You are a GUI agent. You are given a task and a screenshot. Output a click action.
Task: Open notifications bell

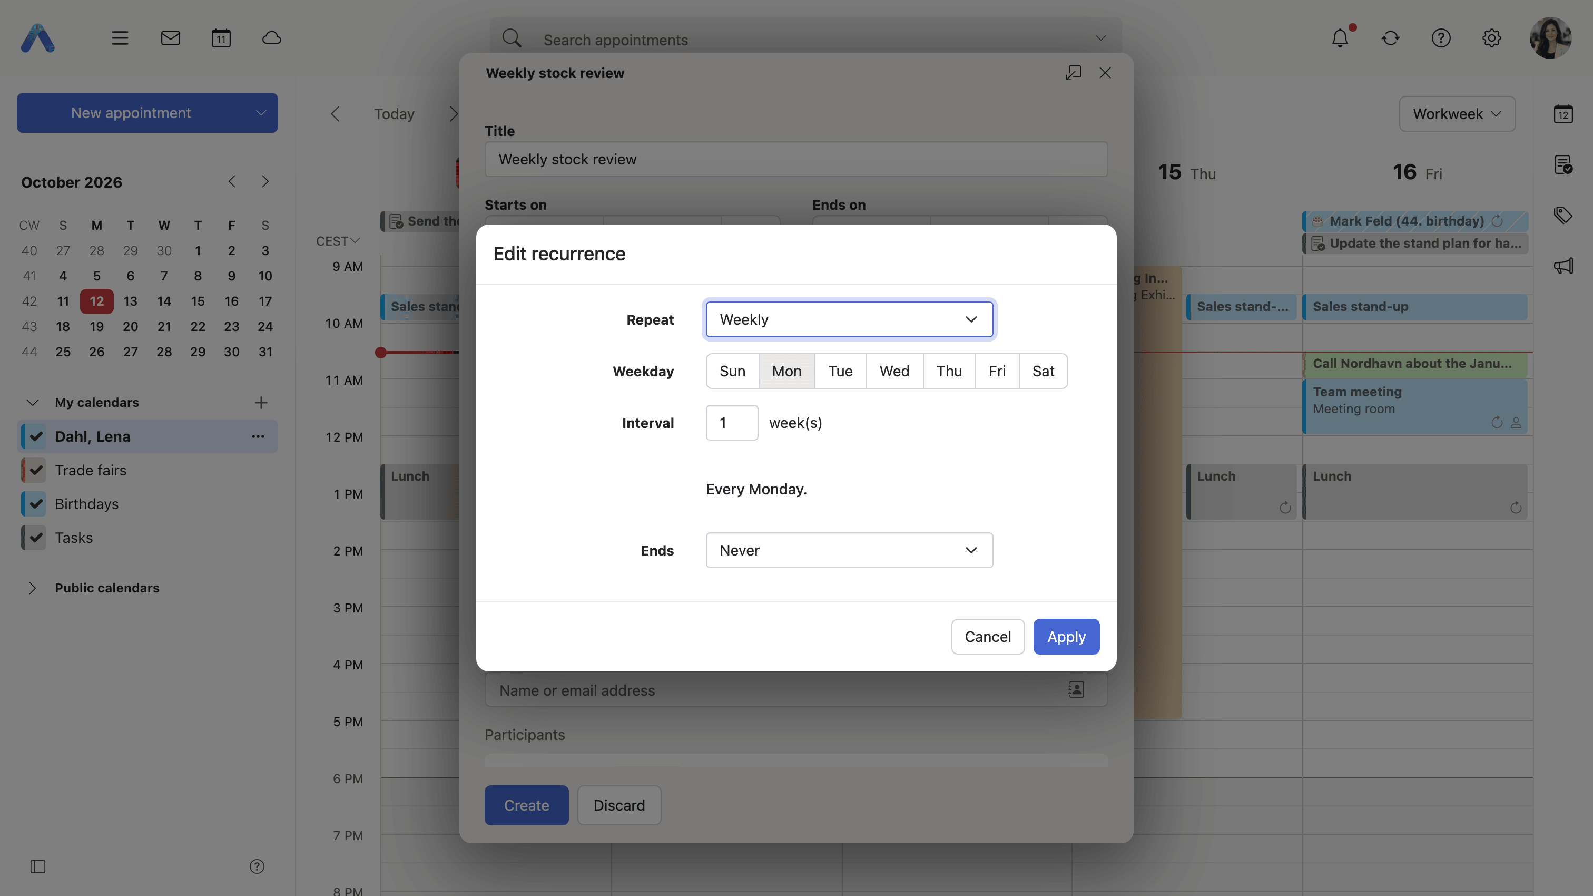click(1340, 38)
